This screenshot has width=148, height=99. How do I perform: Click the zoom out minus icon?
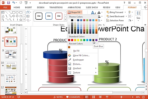[112, 97]
